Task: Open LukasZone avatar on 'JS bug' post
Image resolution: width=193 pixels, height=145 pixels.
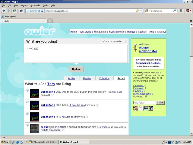Action: 35,93
